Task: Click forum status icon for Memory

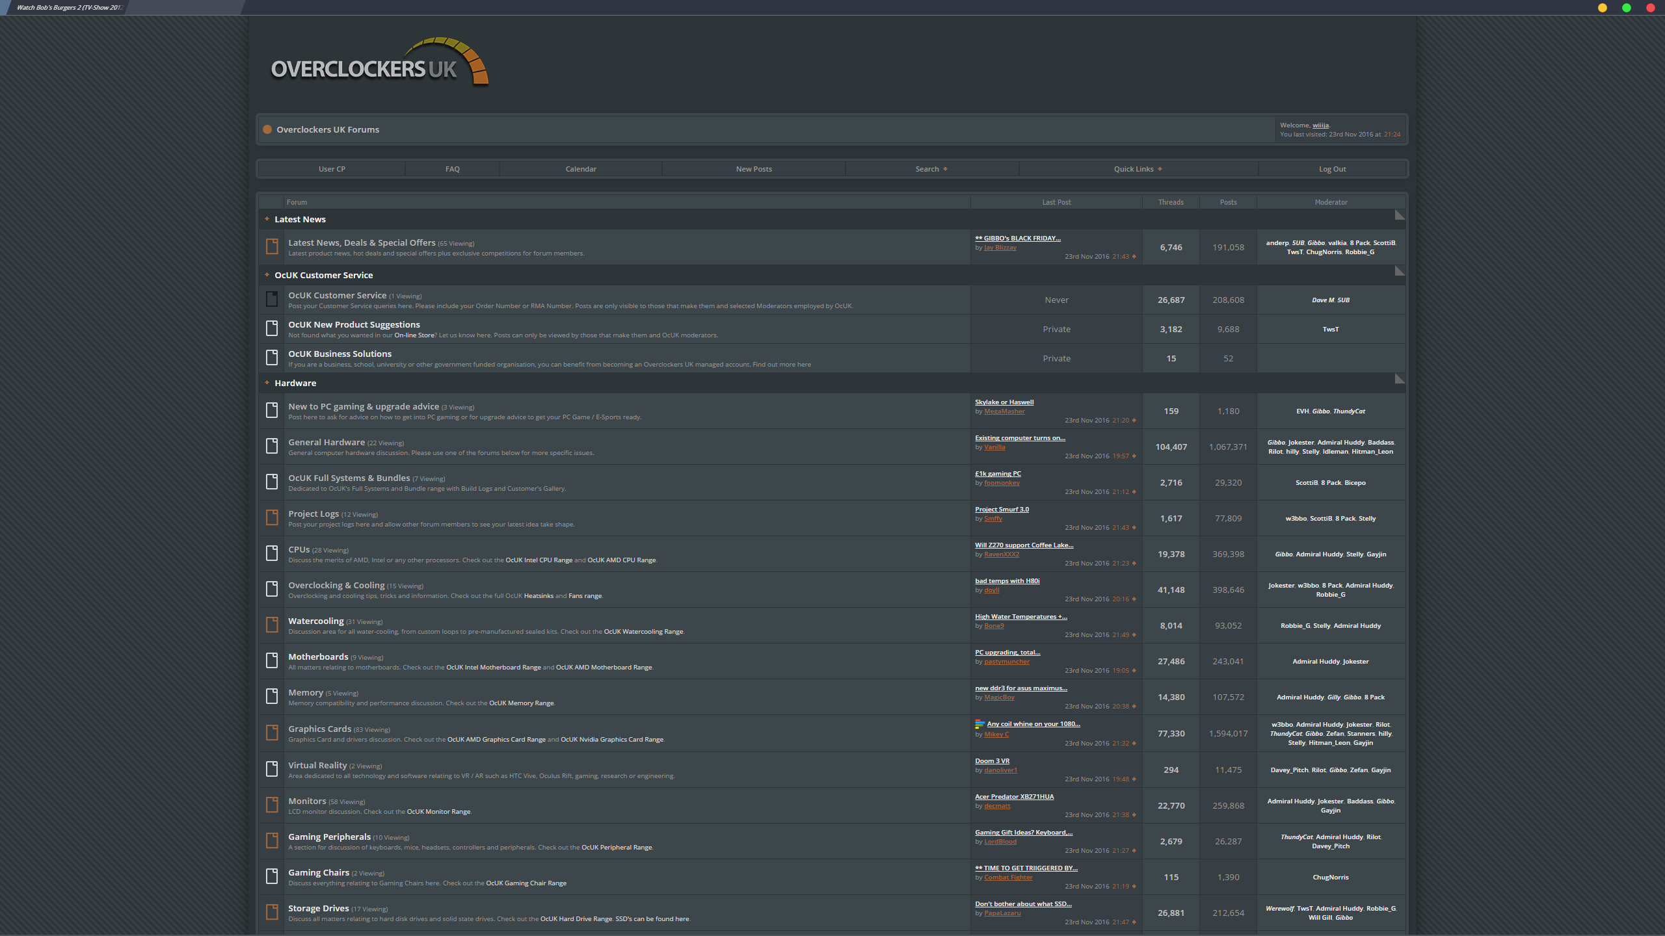Action: tap(272, 696)
